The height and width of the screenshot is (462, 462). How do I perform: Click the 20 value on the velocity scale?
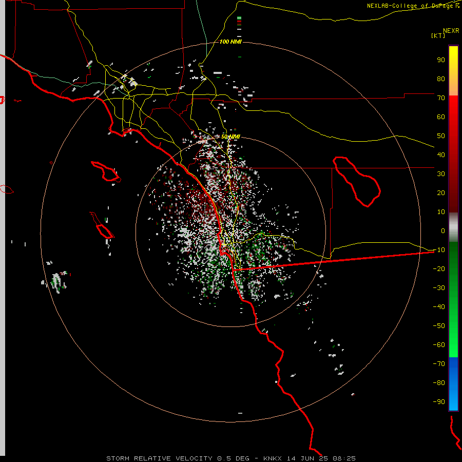(441, 193)
